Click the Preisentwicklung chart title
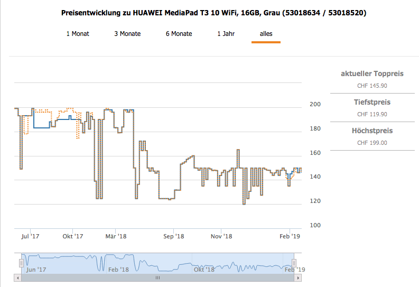This screenshot has width=419, height=287. pos(213,13)
